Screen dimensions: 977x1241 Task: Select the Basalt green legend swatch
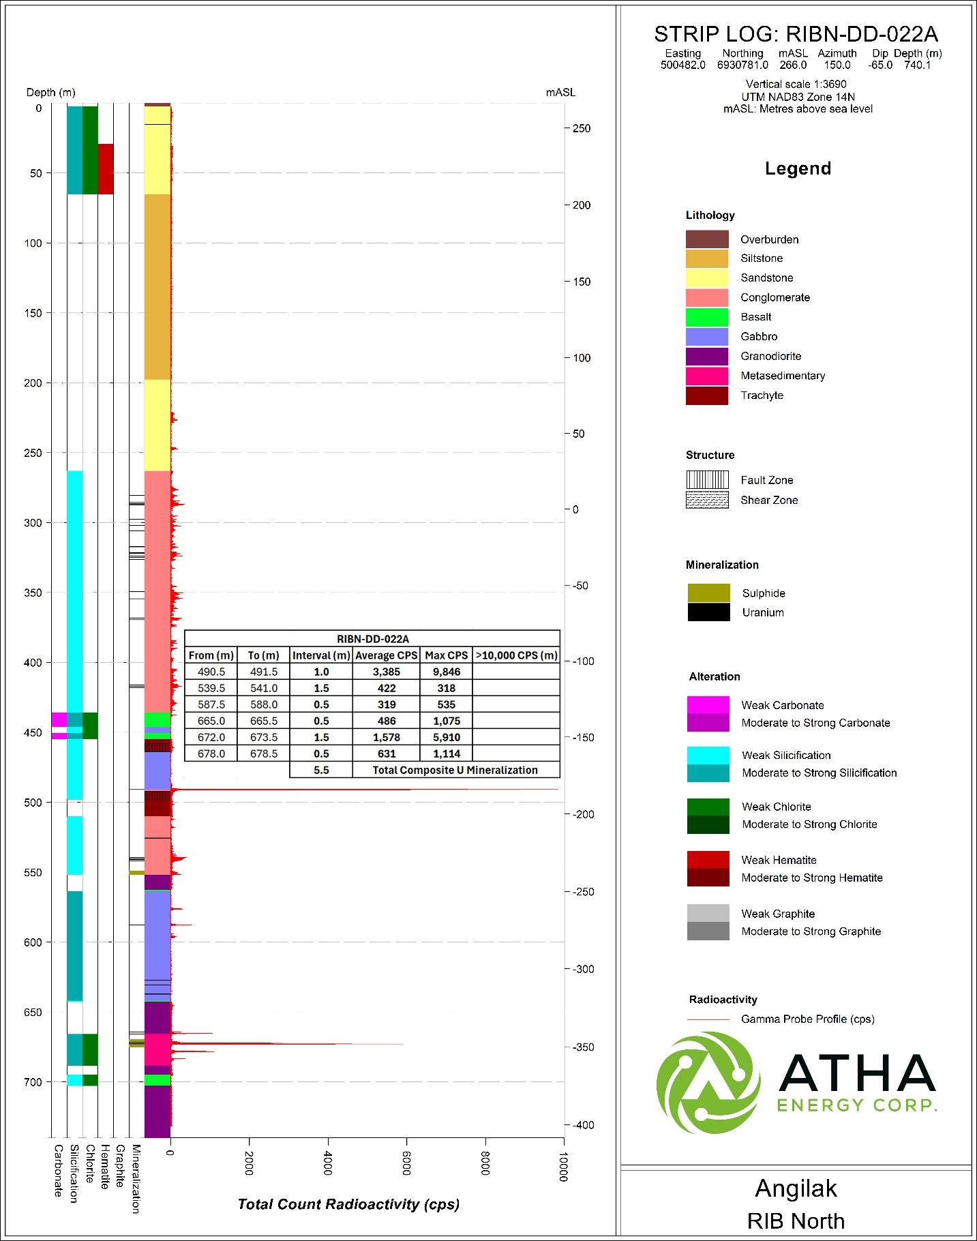707,317
